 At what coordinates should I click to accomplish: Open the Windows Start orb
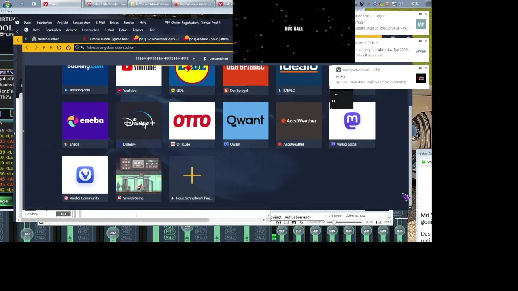point(7,4)
